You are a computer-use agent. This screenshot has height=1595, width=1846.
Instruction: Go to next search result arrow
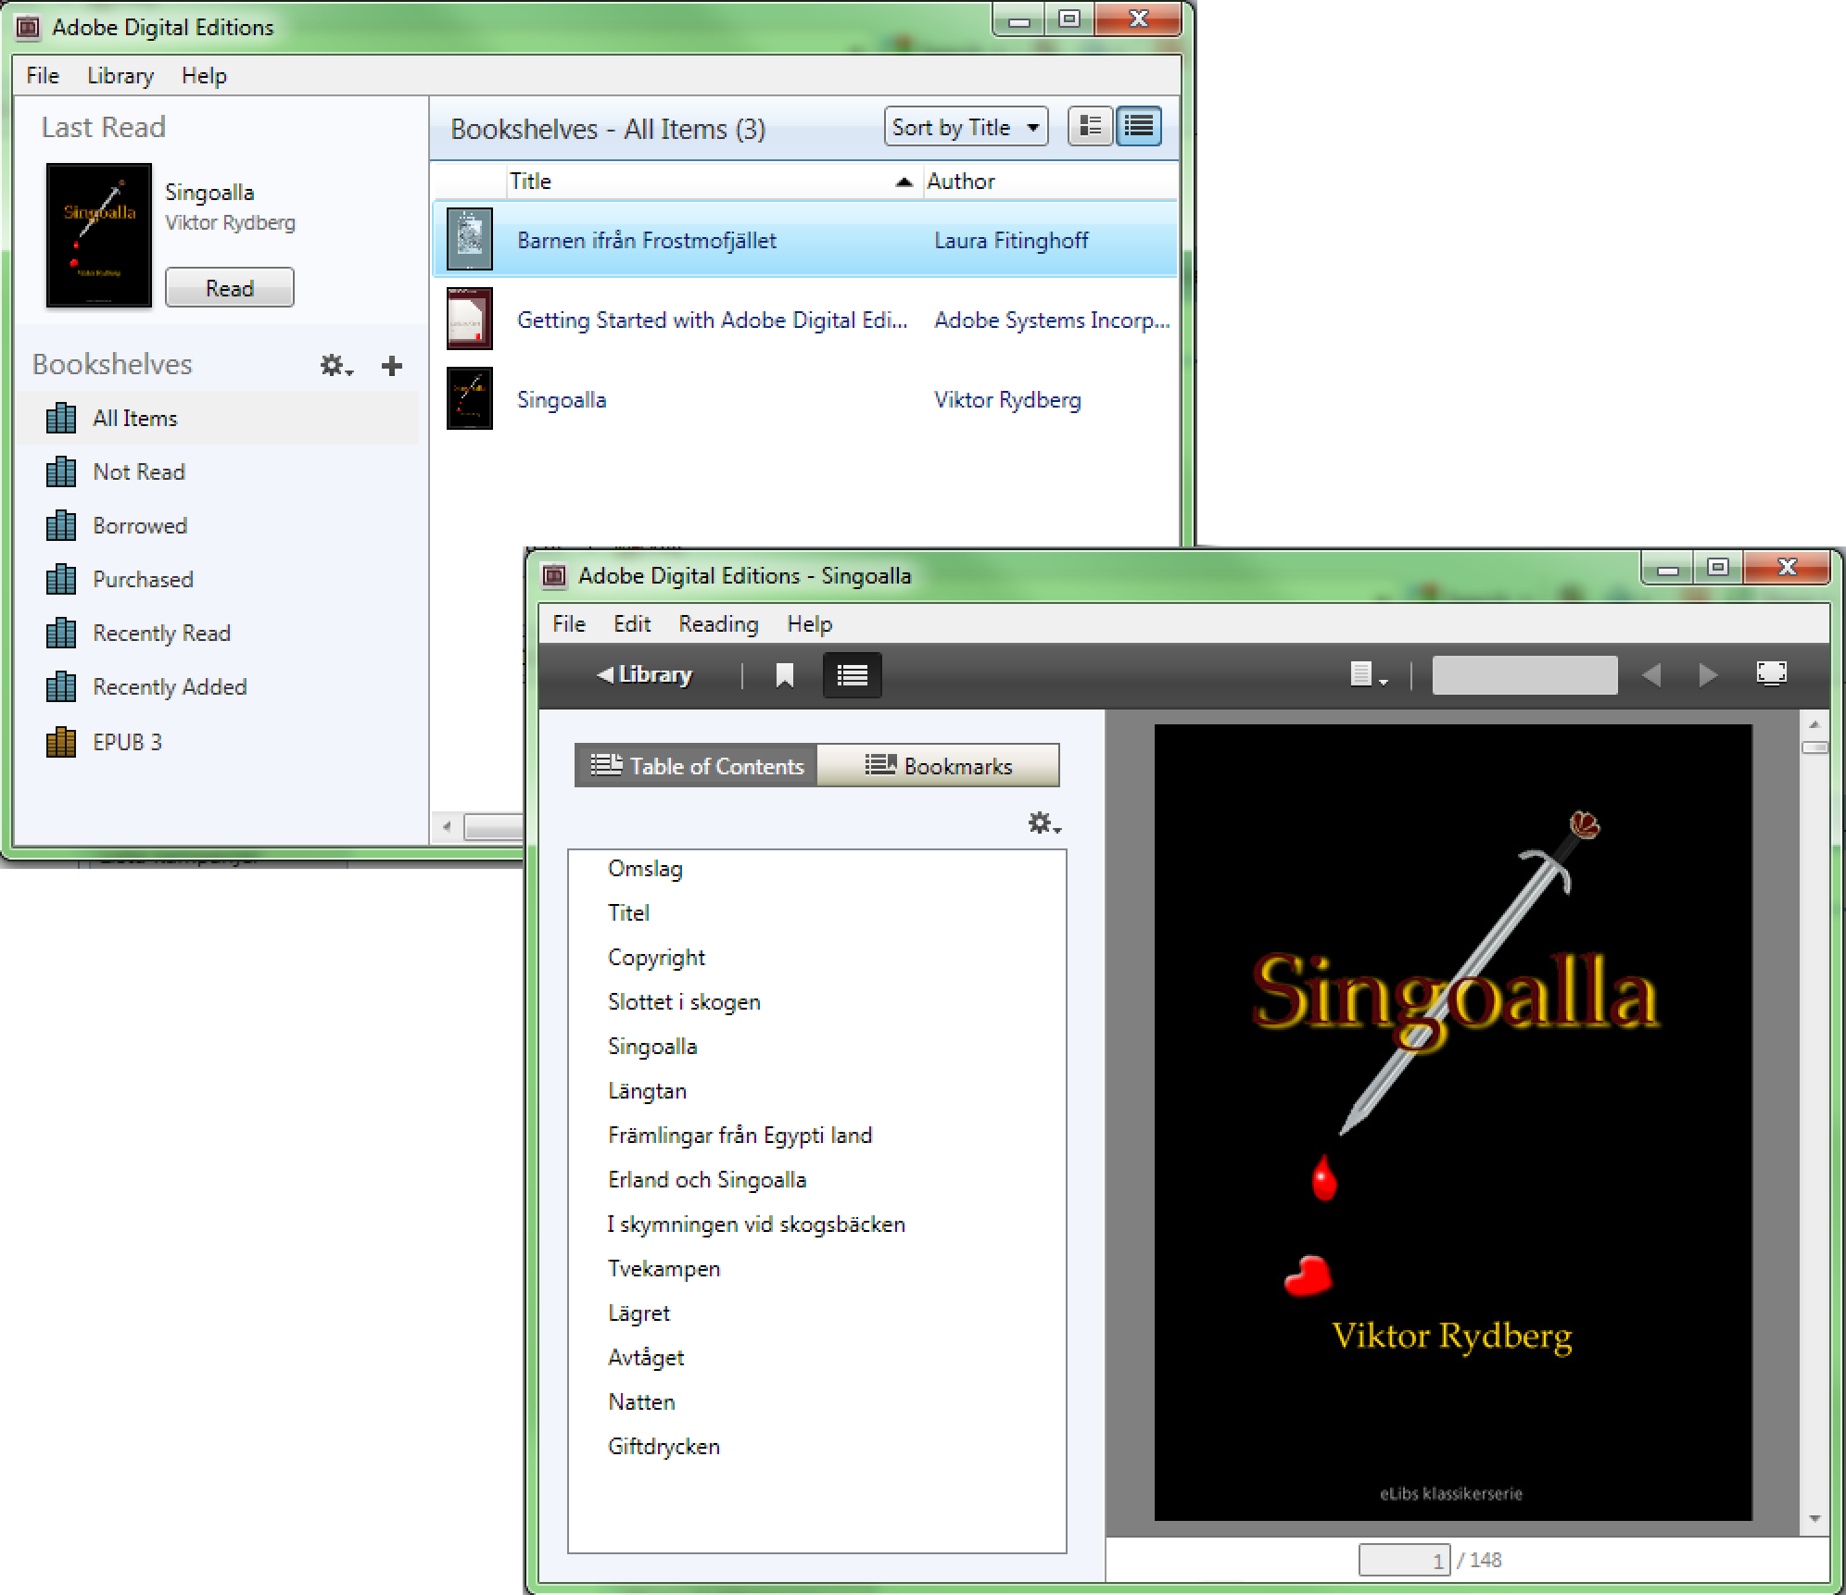point(1708,675)
